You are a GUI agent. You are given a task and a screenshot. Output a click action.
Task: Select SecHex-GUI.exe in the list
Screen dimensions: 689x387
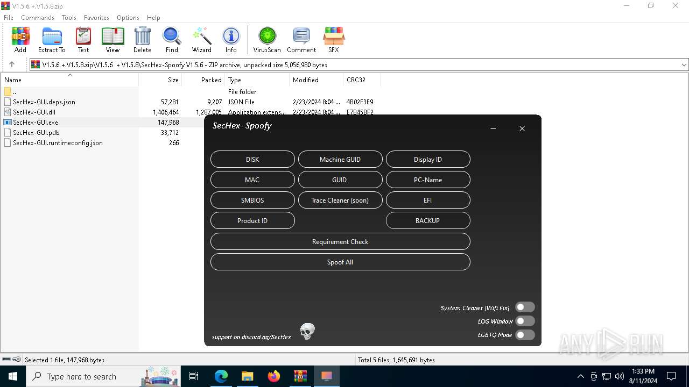36,122
